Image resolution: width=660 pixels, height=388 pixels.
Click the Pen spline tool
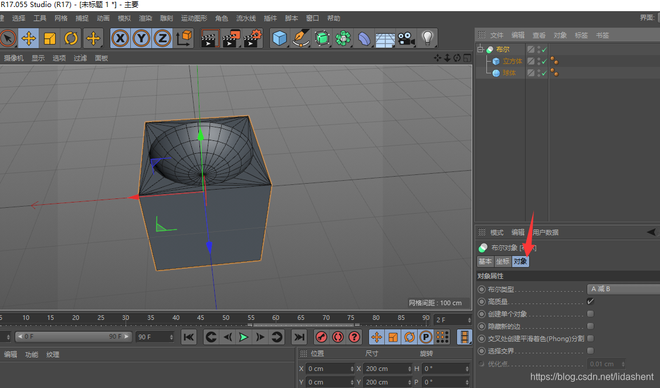coord(301,39)
